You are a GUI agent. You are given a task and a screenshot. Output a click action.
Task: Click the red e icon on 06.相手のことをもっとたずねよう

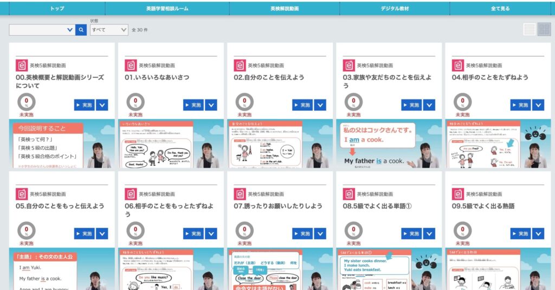click(131, 194)
